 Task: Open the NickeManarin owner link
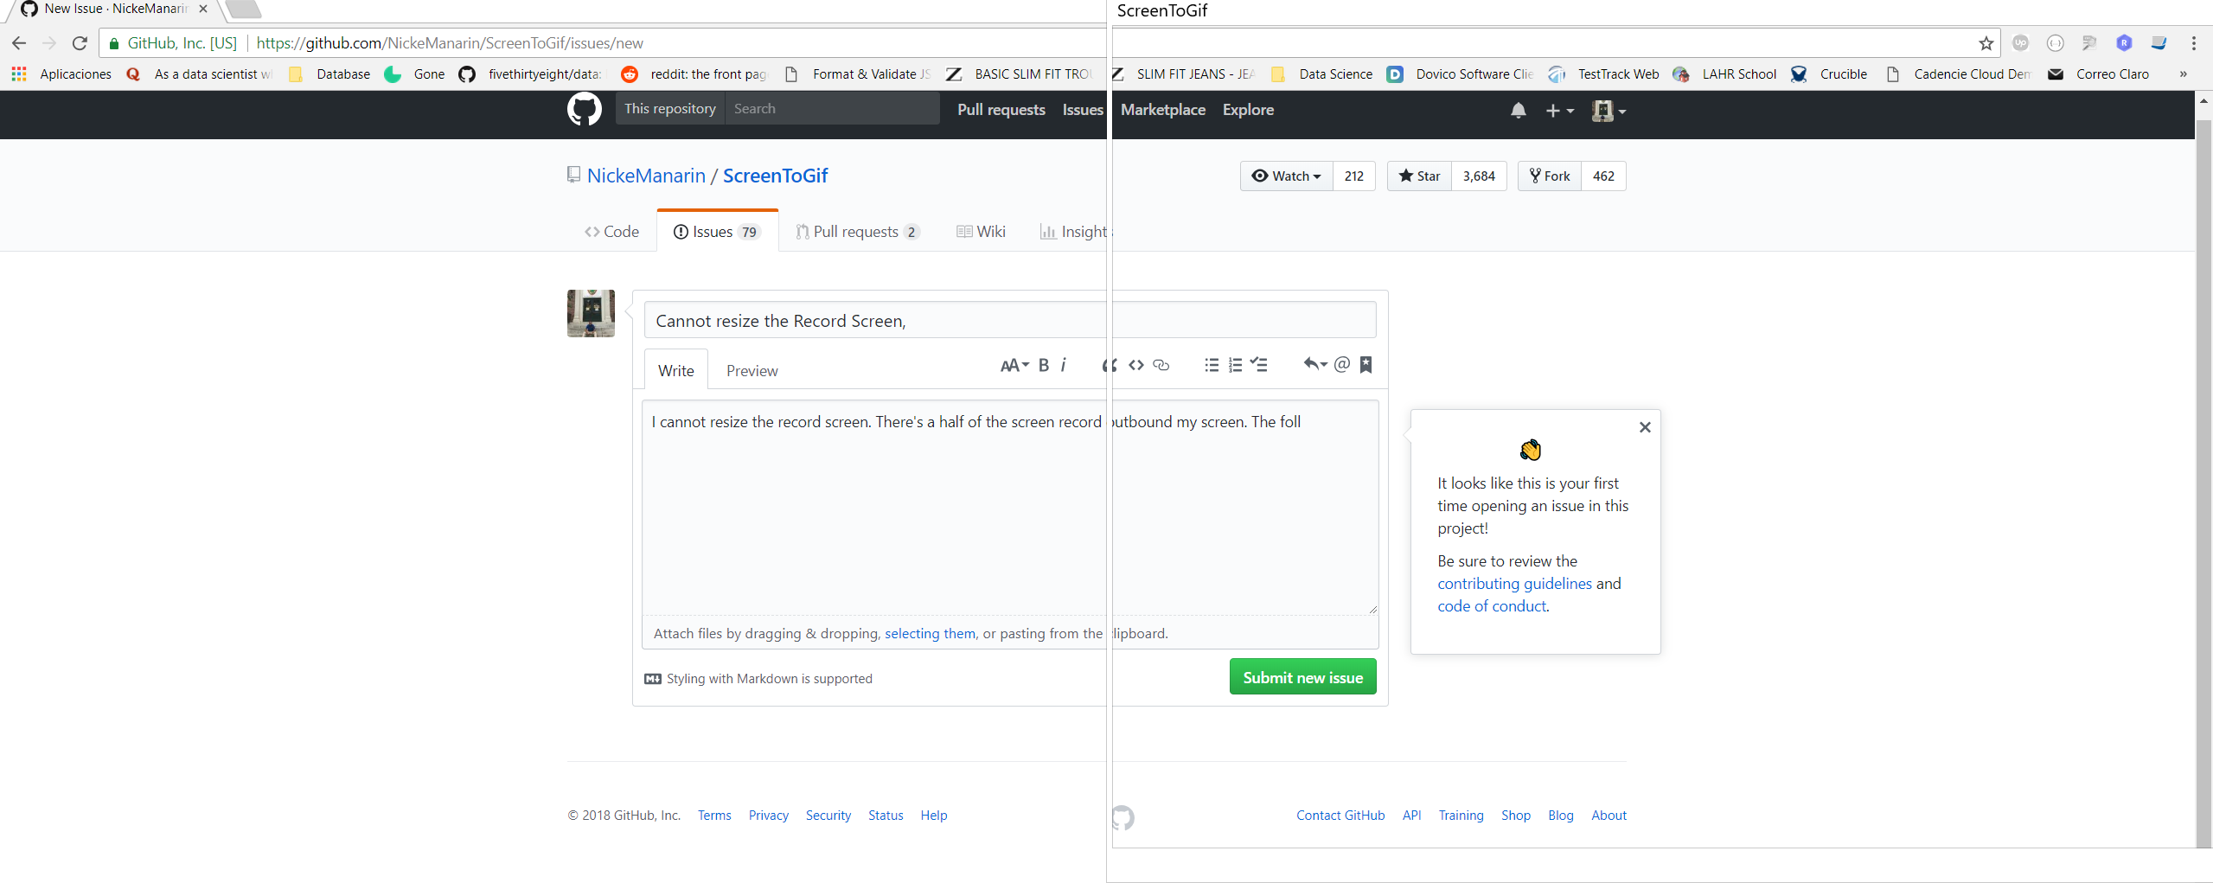click(646, 176)
